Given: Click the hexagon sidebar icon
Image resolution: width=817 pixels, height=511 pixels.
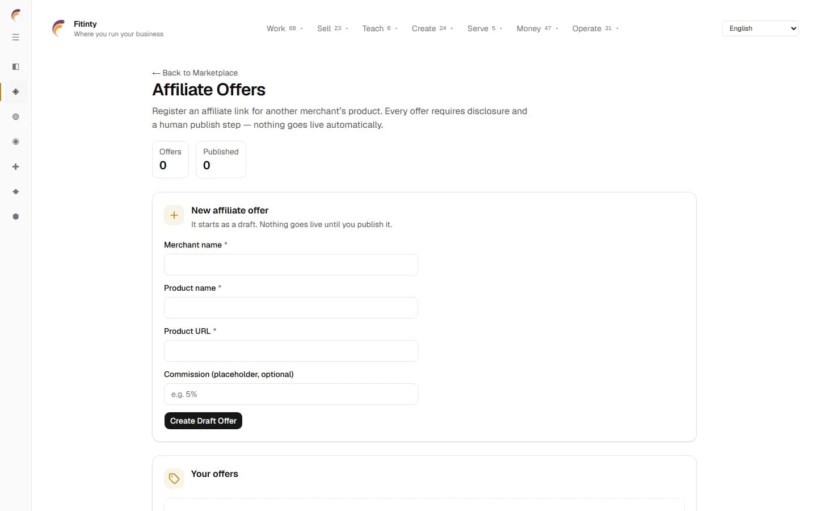Looking at the screenshot, I should [x=16, y=217].
